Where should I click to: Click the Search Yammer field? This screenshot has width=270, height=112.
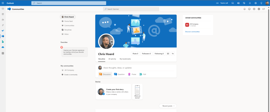(131, 9)
